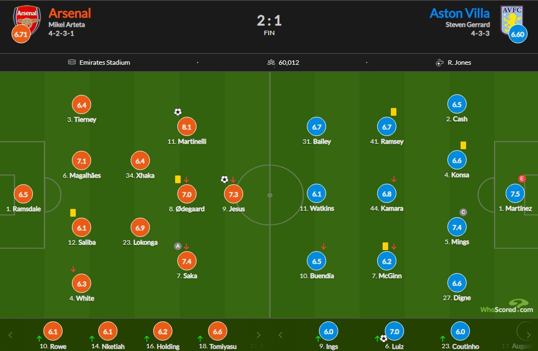The width and height of the screenshot is (538, 351).
Task: Show next Arsenal substitutes with right chevron
Action: (259, 335)
